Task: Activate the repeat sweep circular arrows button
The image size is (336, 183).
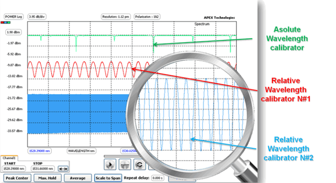Action: click(x=139, y=165)
